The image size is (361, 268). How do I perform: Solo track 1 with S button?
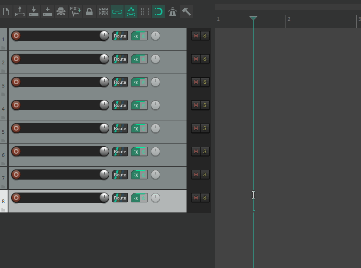click(205, 36)
